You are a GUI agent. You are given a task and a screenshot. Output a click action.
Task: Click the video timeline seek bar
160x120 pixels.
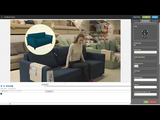point(76,86)
